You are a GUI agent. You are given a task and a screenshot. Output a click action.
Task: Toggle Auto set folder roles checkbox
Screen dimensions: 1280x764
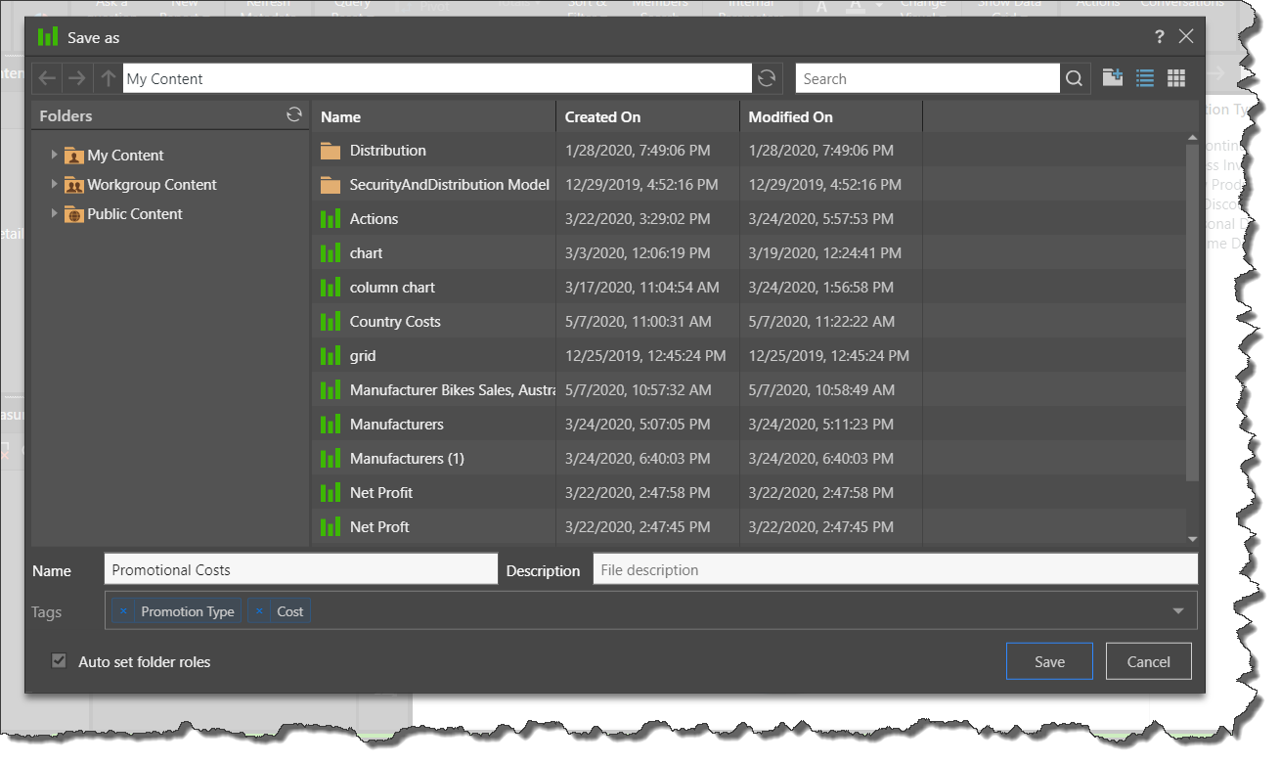[59, 661]
